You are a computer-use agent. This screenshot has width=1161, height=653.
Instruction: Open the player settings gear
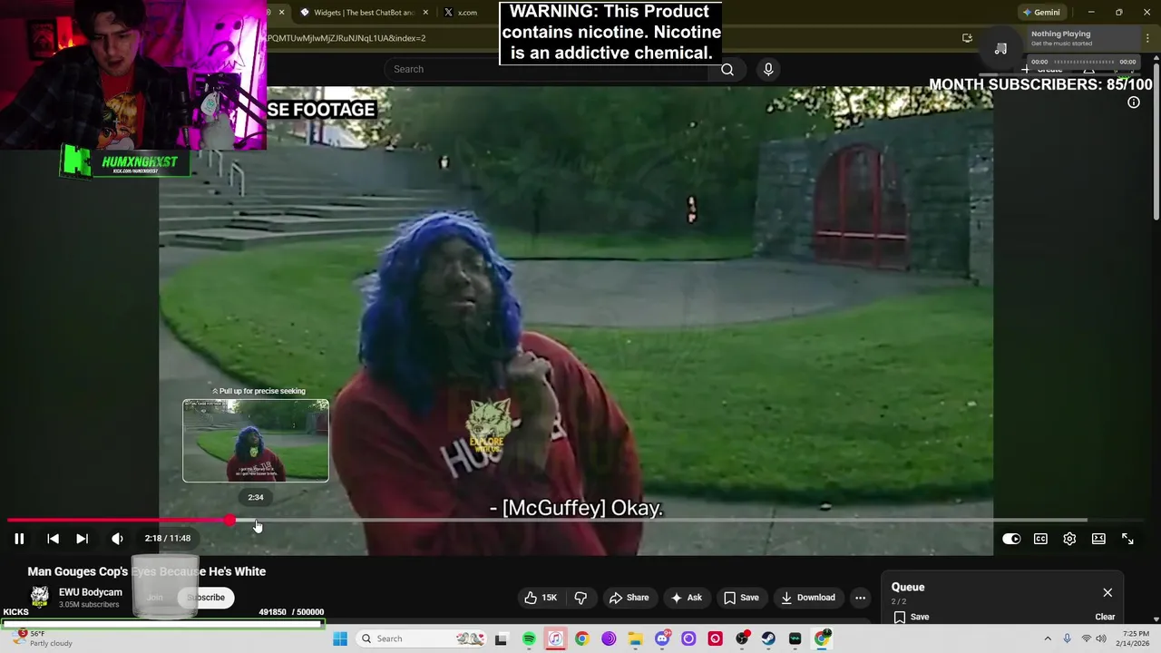click(1069, 539)
